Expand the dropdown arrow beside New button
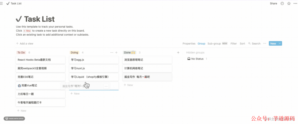Image resolution: width=298 pixels, height=124 pixels. [x=280, y=44]
